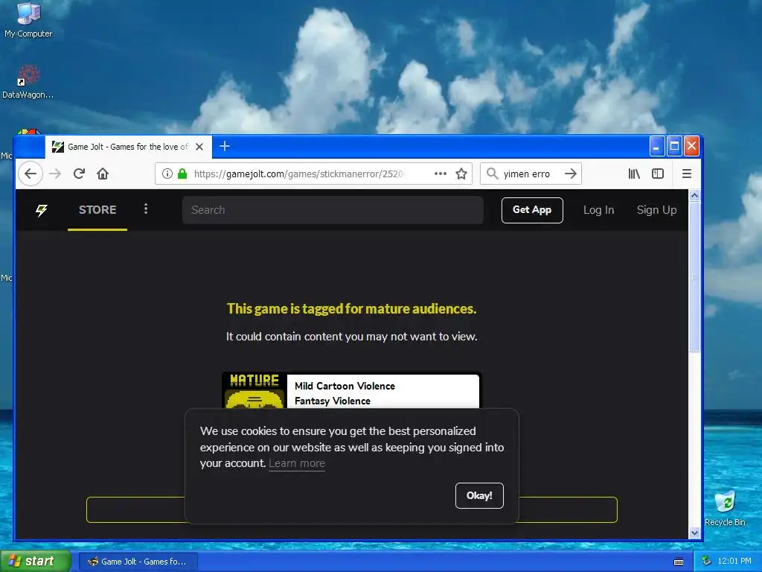Select the Game Jolt browser tab

pos(128,147)
